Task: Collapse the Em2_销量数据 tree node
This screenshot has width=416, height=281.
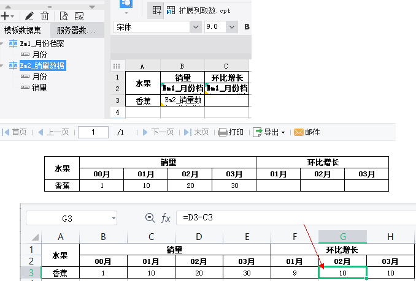Action: 2,66
